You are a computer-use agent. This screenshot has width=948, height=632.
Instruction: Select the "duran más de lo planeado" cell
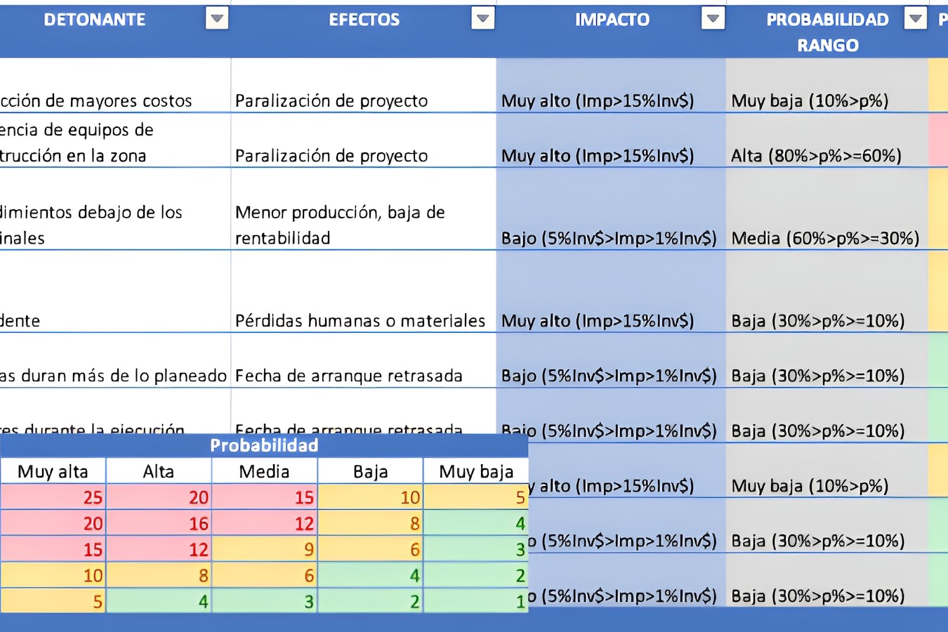click(x=114, y=376)
